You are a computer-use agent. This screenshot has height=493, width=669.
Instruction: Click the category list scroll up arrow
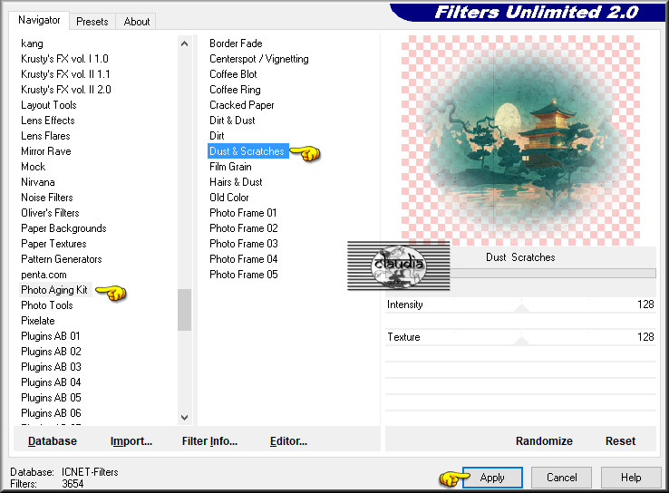tap(184, 43)
